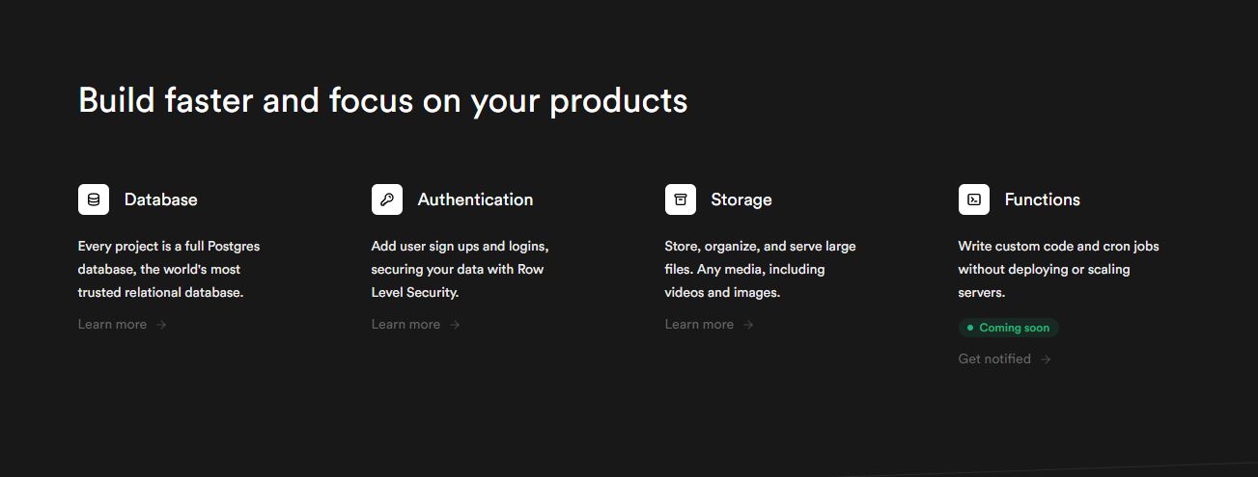Click the Functions heading
Image resolution: width=1258 pixels, height=477 pixels.
(1042, 199)
